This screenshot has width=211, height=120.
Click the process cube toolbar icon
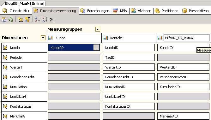(4, 20)
